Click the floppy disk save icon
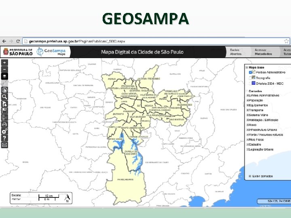The height and width of the screenshot is (218, 291). pyautogui.click(x=4, y=111)
